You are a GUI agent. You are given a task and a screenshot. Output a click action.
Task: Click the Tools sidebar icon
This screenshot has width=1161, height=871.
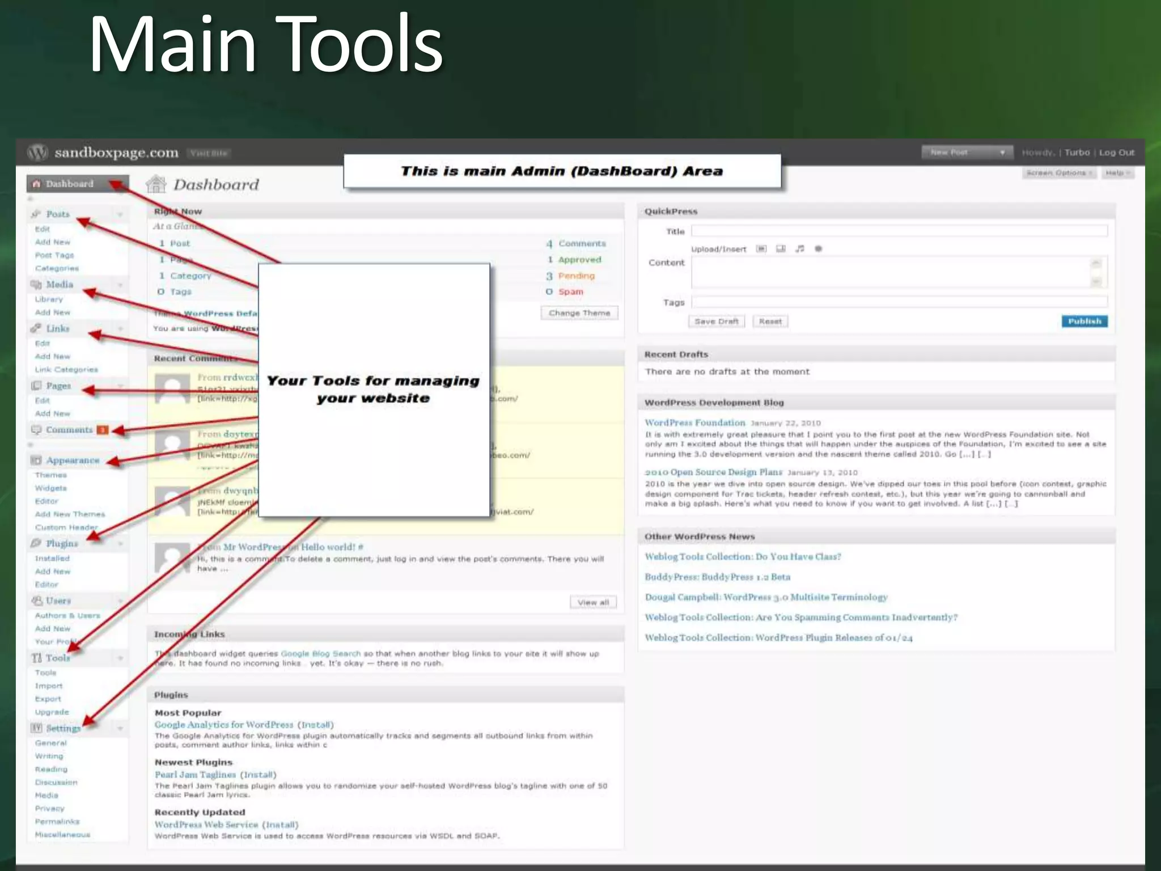coord(37,658)
